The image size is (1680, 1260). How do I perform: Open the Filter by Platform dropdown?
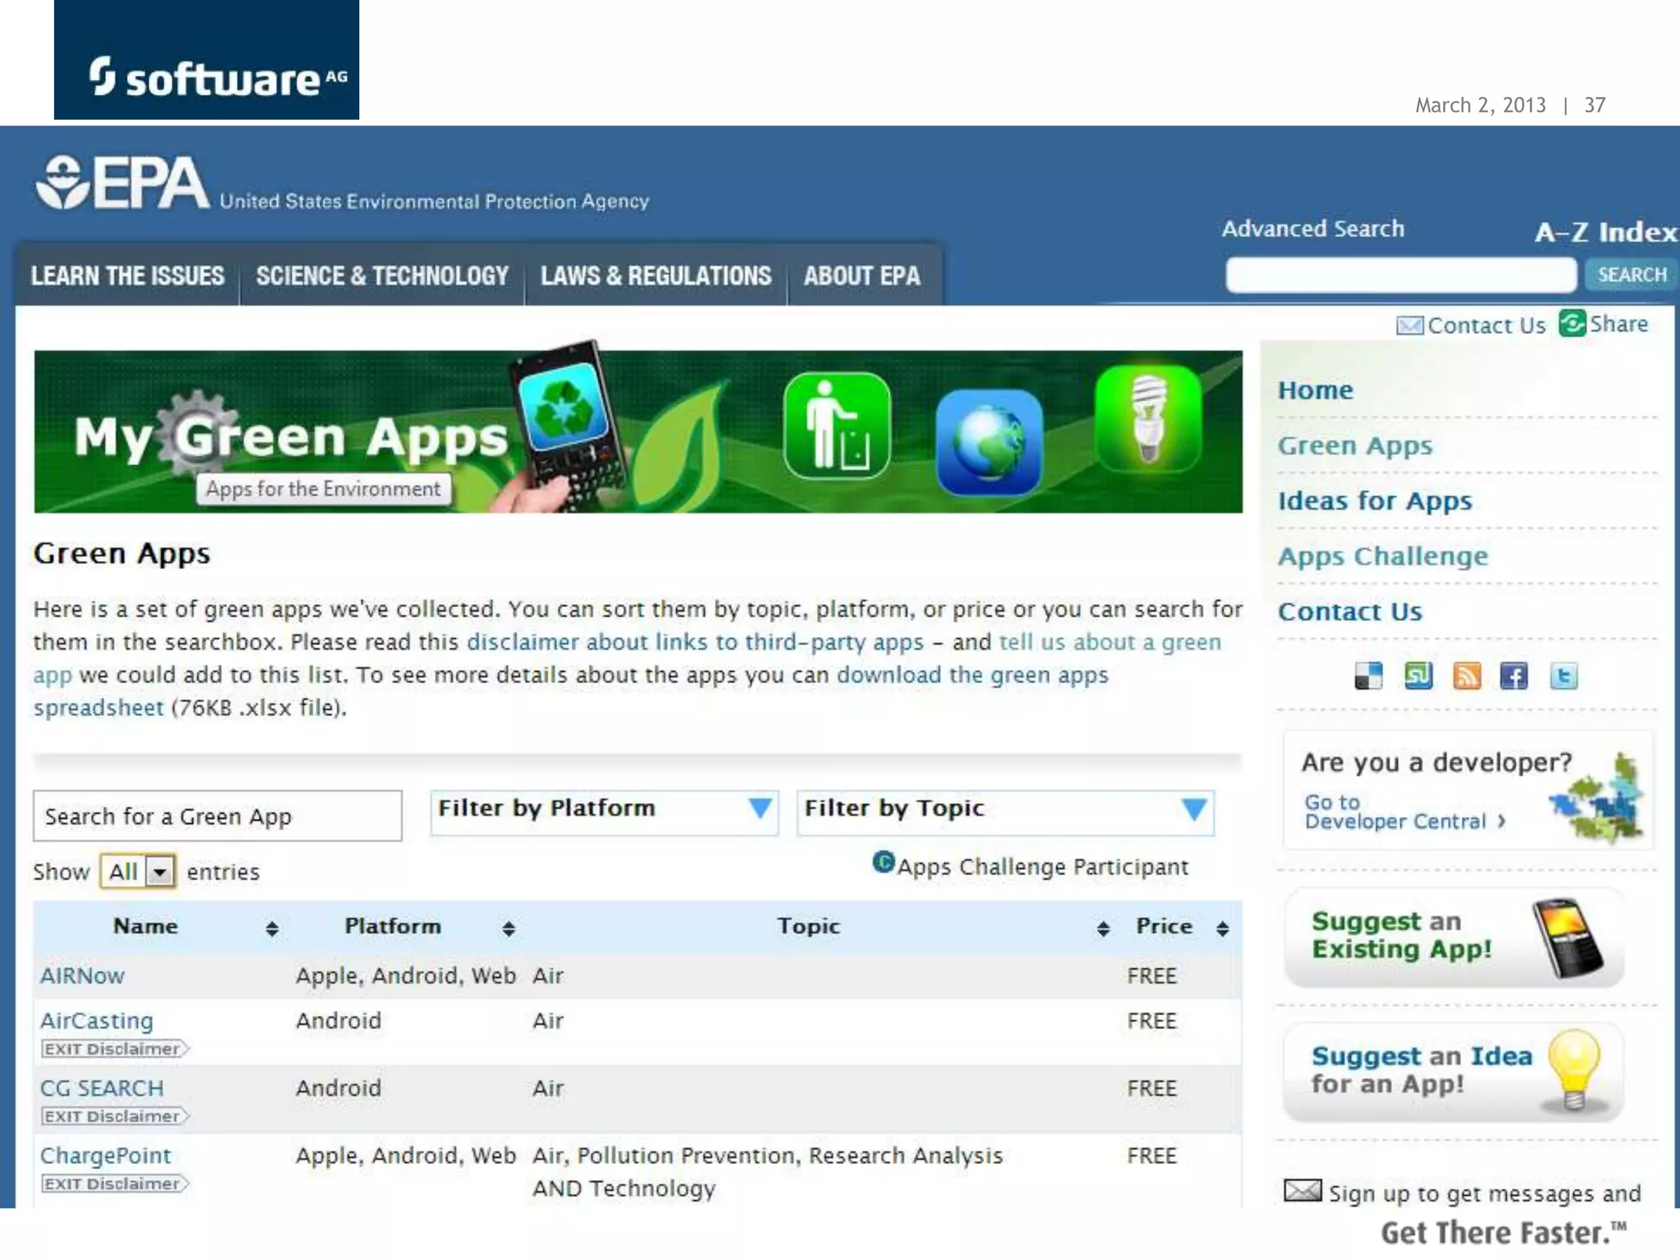coord(605,811)
